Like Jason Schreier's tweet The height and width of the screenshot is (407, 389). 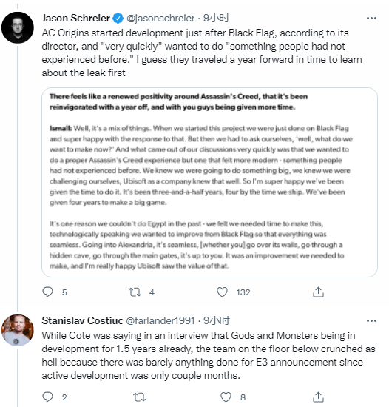[x=223, y=292]
